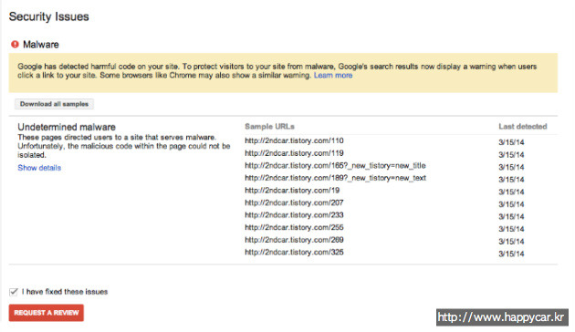
Task: Click the red Malware warning icon
Action: point(15,45)
